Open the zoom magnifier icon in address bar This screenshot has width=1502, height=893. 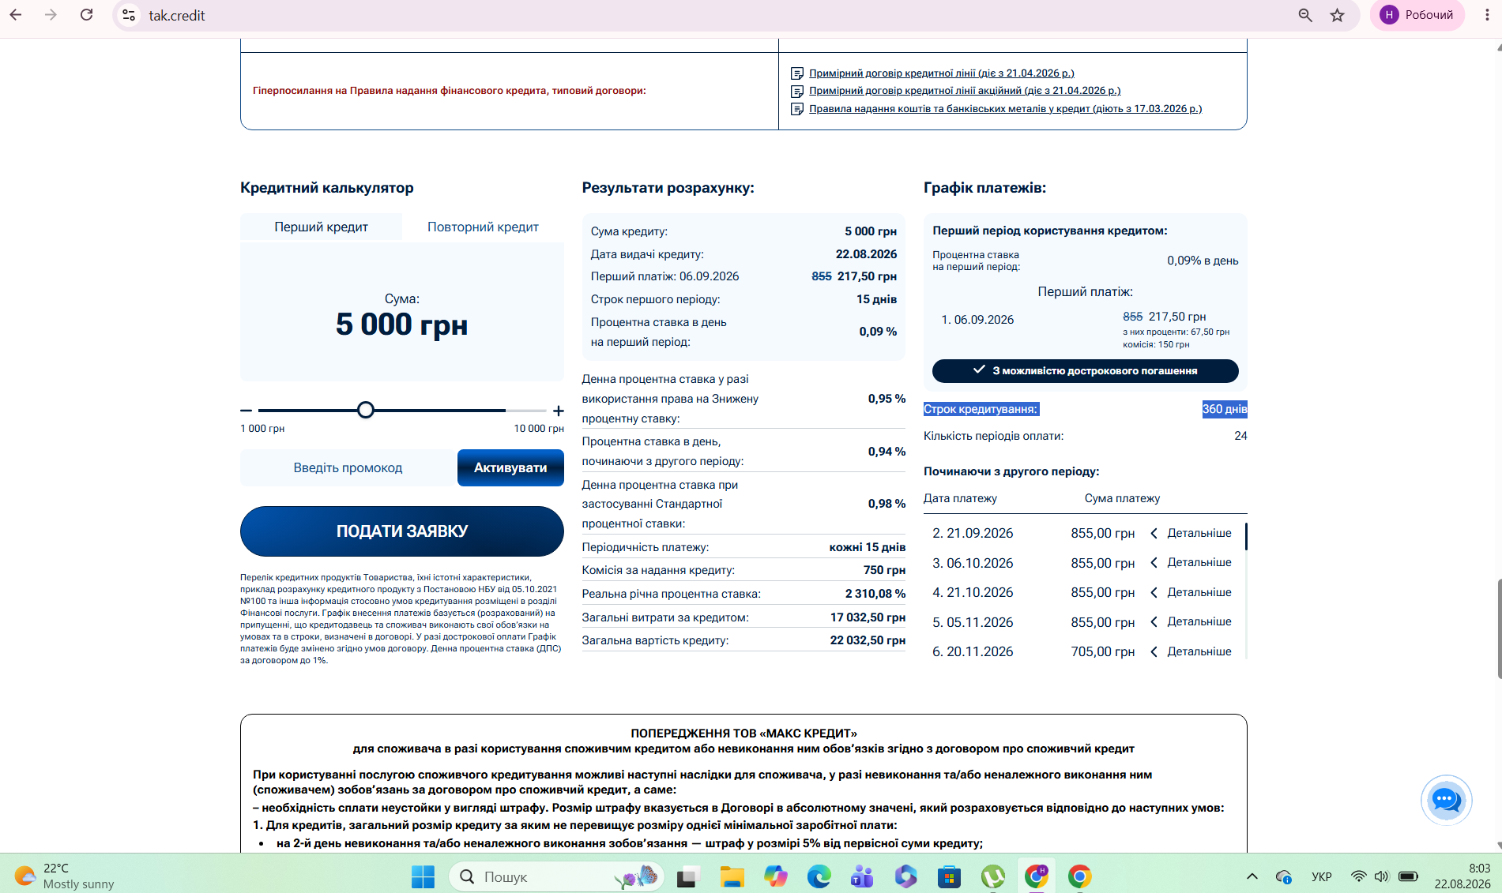(x=1304, y=15)
